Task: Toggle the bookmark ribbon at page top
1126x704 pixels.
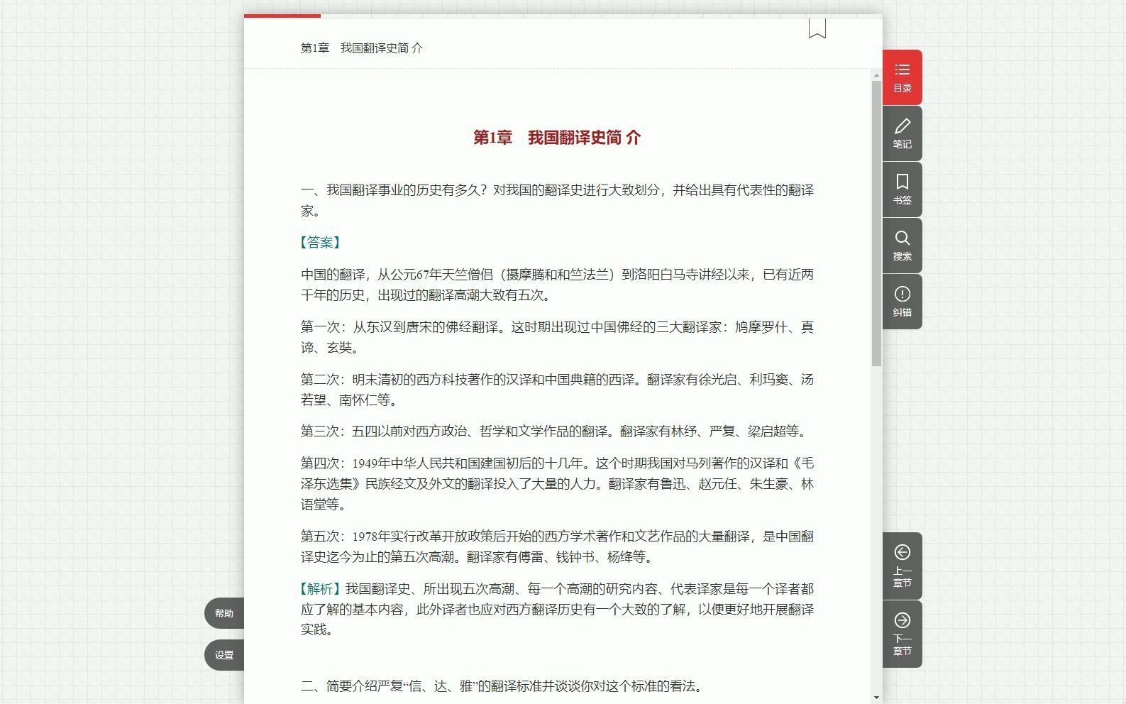Action: coord(817,28)
